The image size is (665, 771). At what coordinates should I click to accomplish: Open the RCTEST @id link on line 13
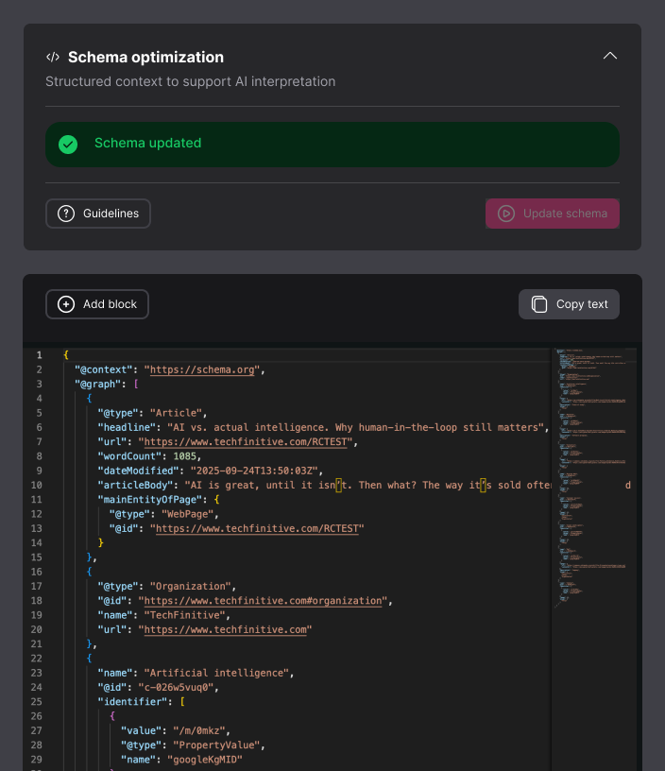(257, 528)
